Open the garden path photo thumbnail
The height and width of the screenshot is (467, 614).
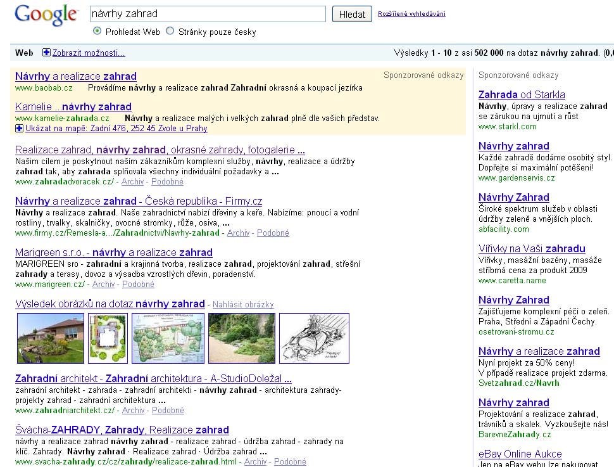[242, 338]
